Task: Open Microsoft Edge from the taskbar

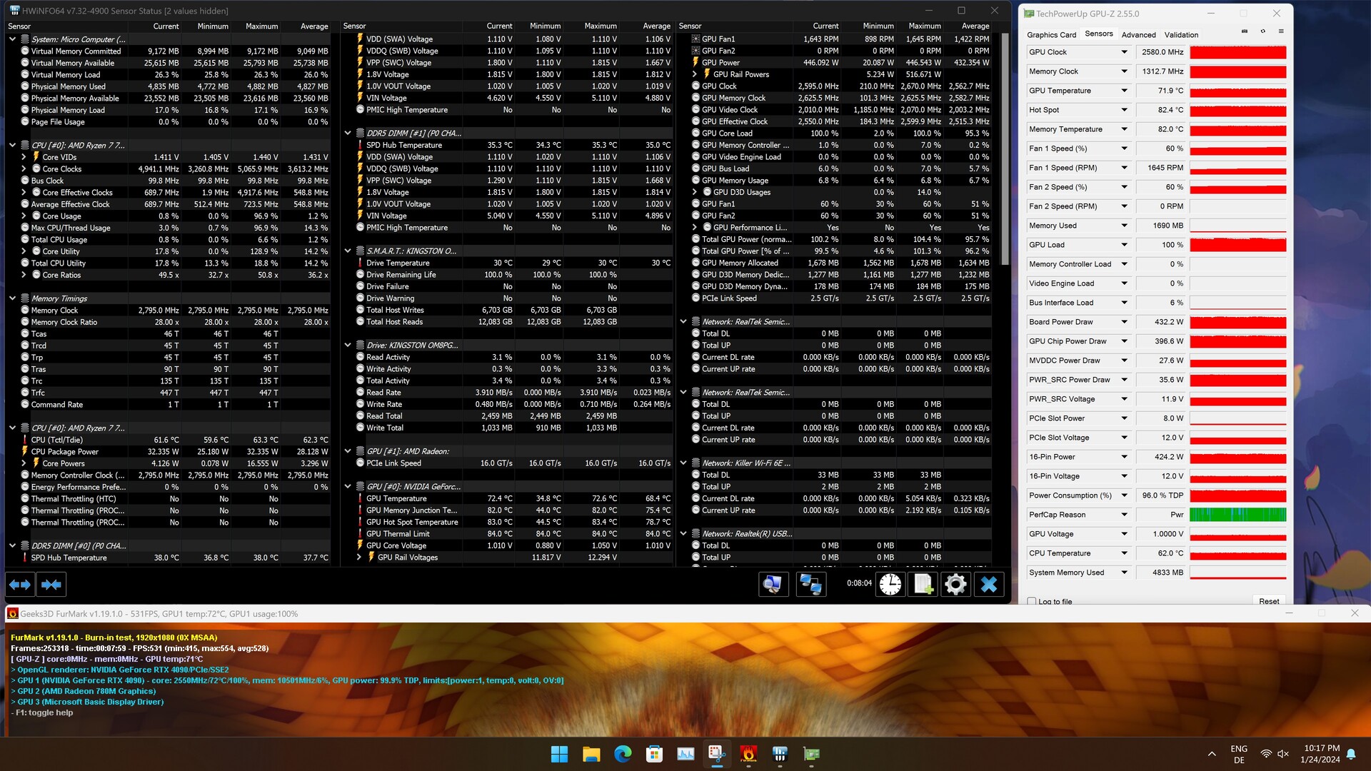Action: 623,754
